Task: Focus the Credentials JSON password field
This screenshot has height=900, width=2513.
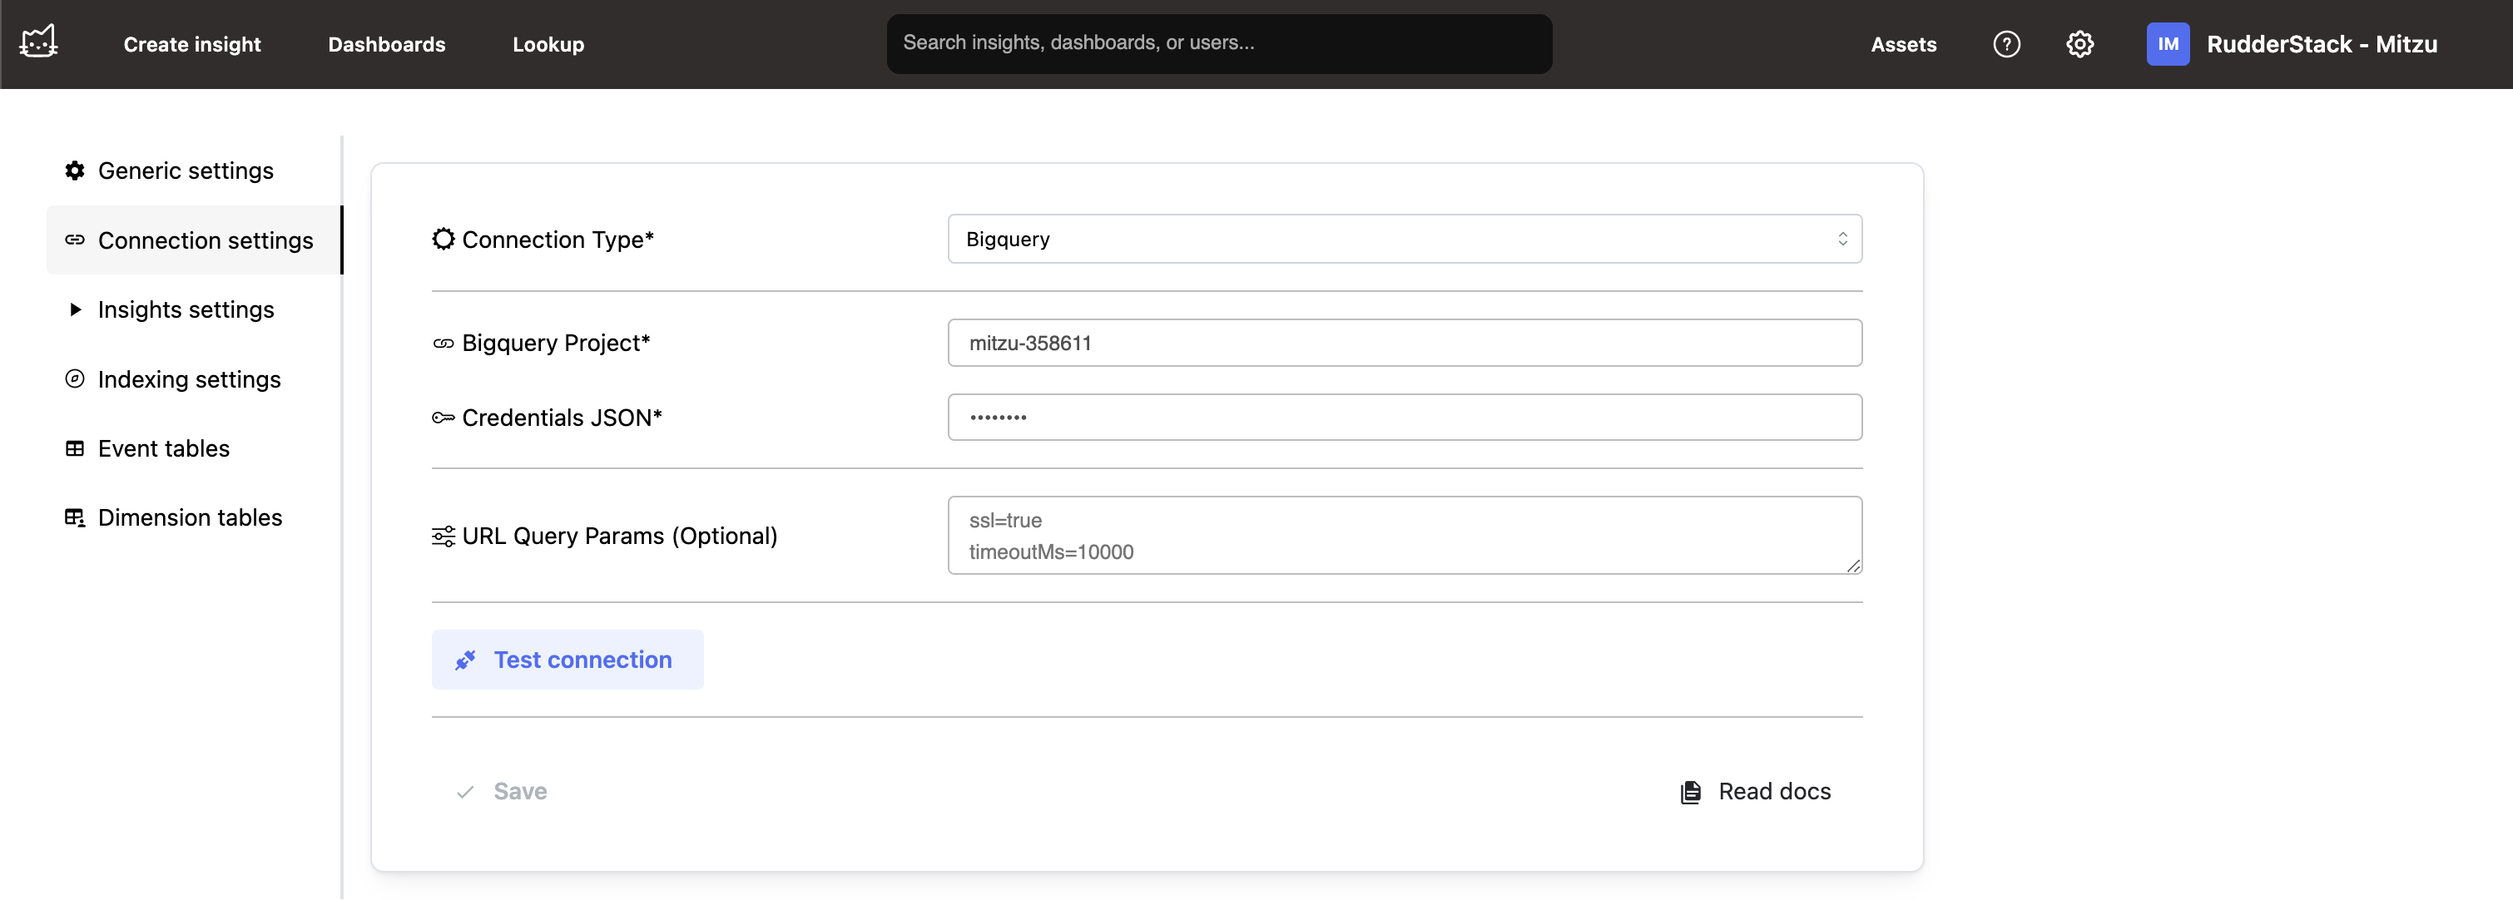Action: pyautogui.click(x=1404, y=418)
